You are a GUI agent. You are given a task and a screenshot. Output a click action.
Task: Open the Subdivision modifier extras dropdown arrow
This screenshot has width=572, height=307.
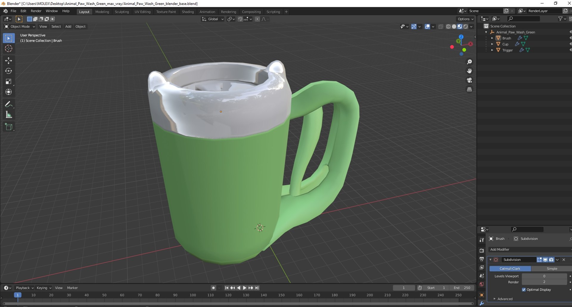coord(557,260)
